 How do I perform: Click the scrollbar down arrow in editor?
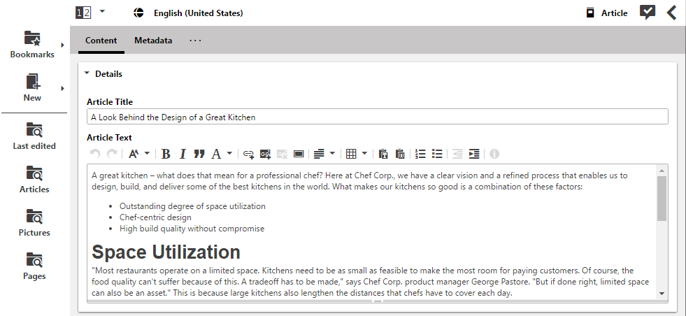pyautogui.click(x=662, y=294)
